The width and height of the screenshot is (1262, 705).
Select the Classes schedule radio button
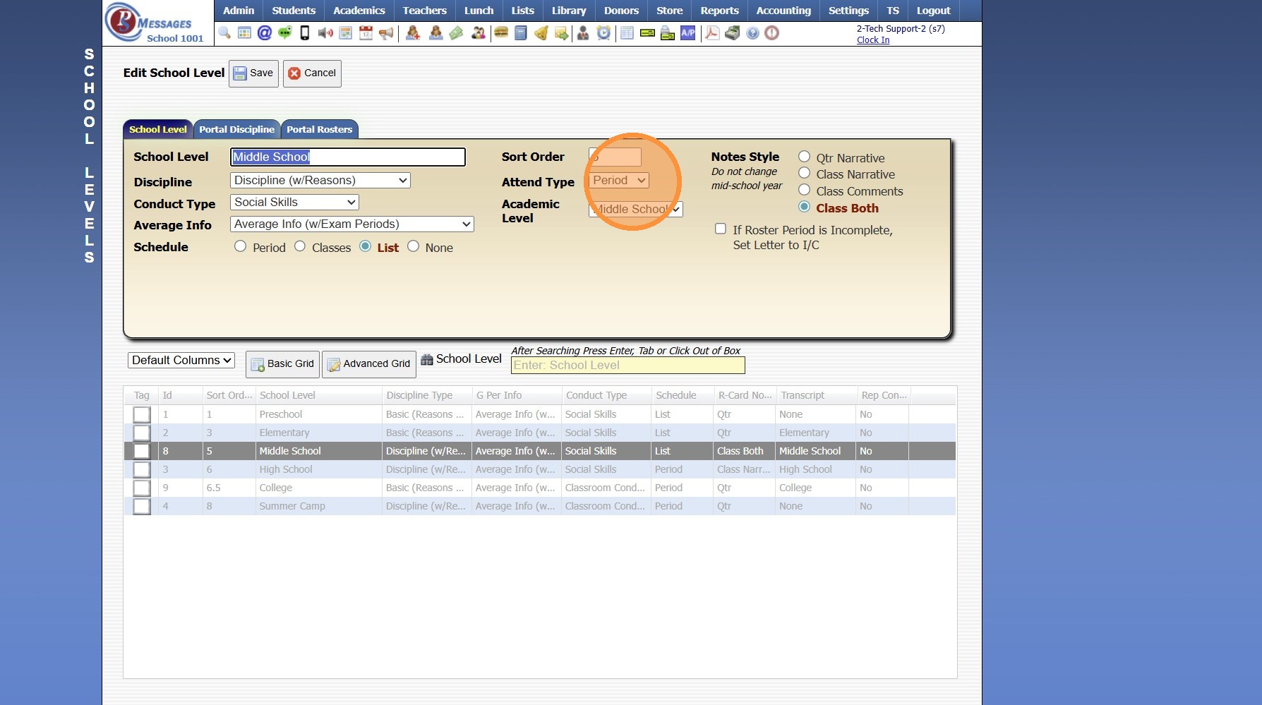pyautogui.click(x=300, y=246)
